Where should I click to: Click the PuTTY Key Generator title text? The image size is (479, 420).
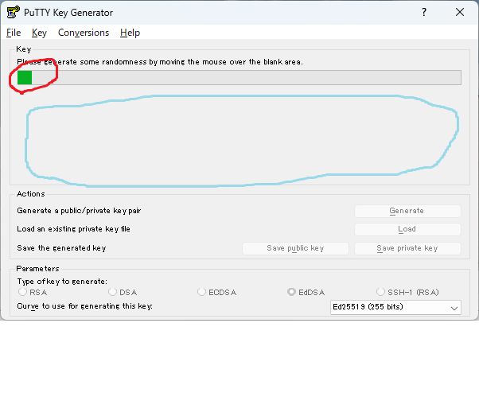68,13
